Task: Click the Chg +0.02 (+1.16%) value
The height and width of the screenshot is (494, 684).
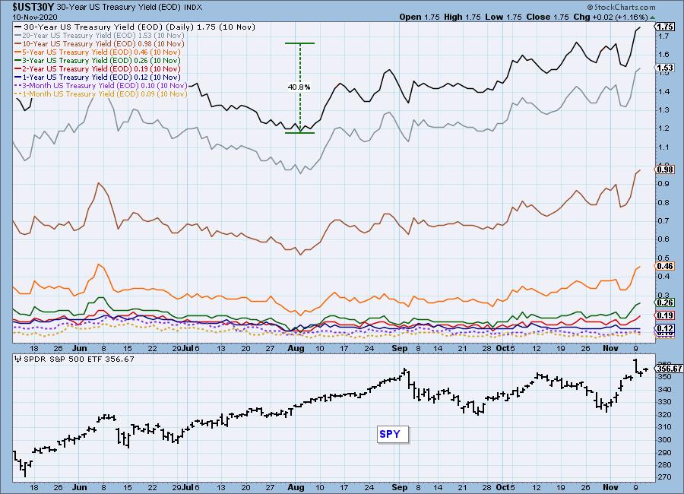Action: pos(611,17)
